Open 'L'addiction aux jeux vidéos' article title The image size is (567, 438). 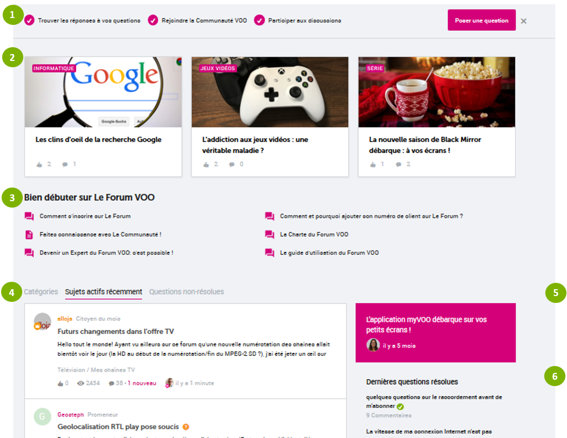[255, 145]
